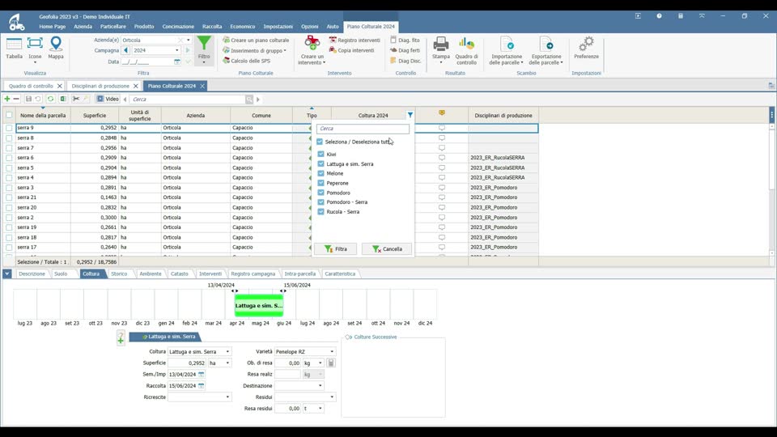This screenshot has height=437, width=777.
Task: Add a row with the green plus icon
Action: (x=7, y=99)
